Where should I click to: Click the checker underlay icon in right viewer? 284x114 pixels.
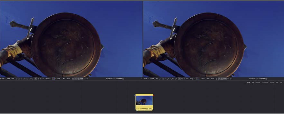click(x=221, y=79)
